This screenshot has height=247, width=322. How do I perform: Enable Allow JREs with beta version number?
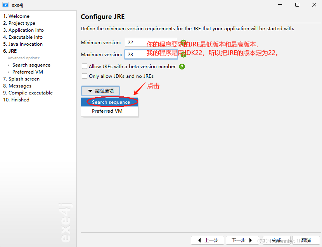pyautogui.click(x=85, y=66)
